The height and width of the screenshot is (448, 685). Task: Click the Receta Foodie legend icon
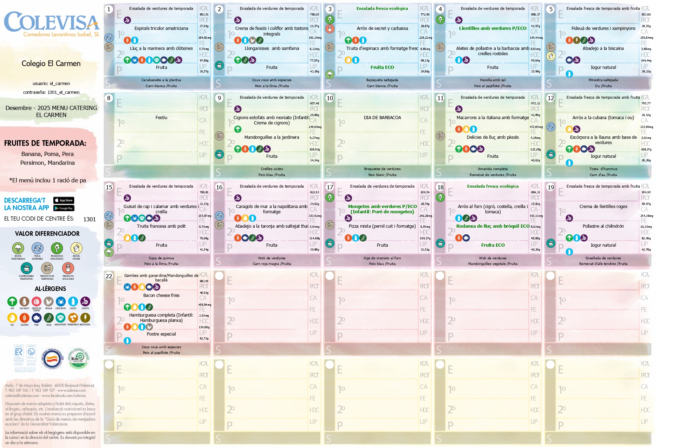(76, 248)
